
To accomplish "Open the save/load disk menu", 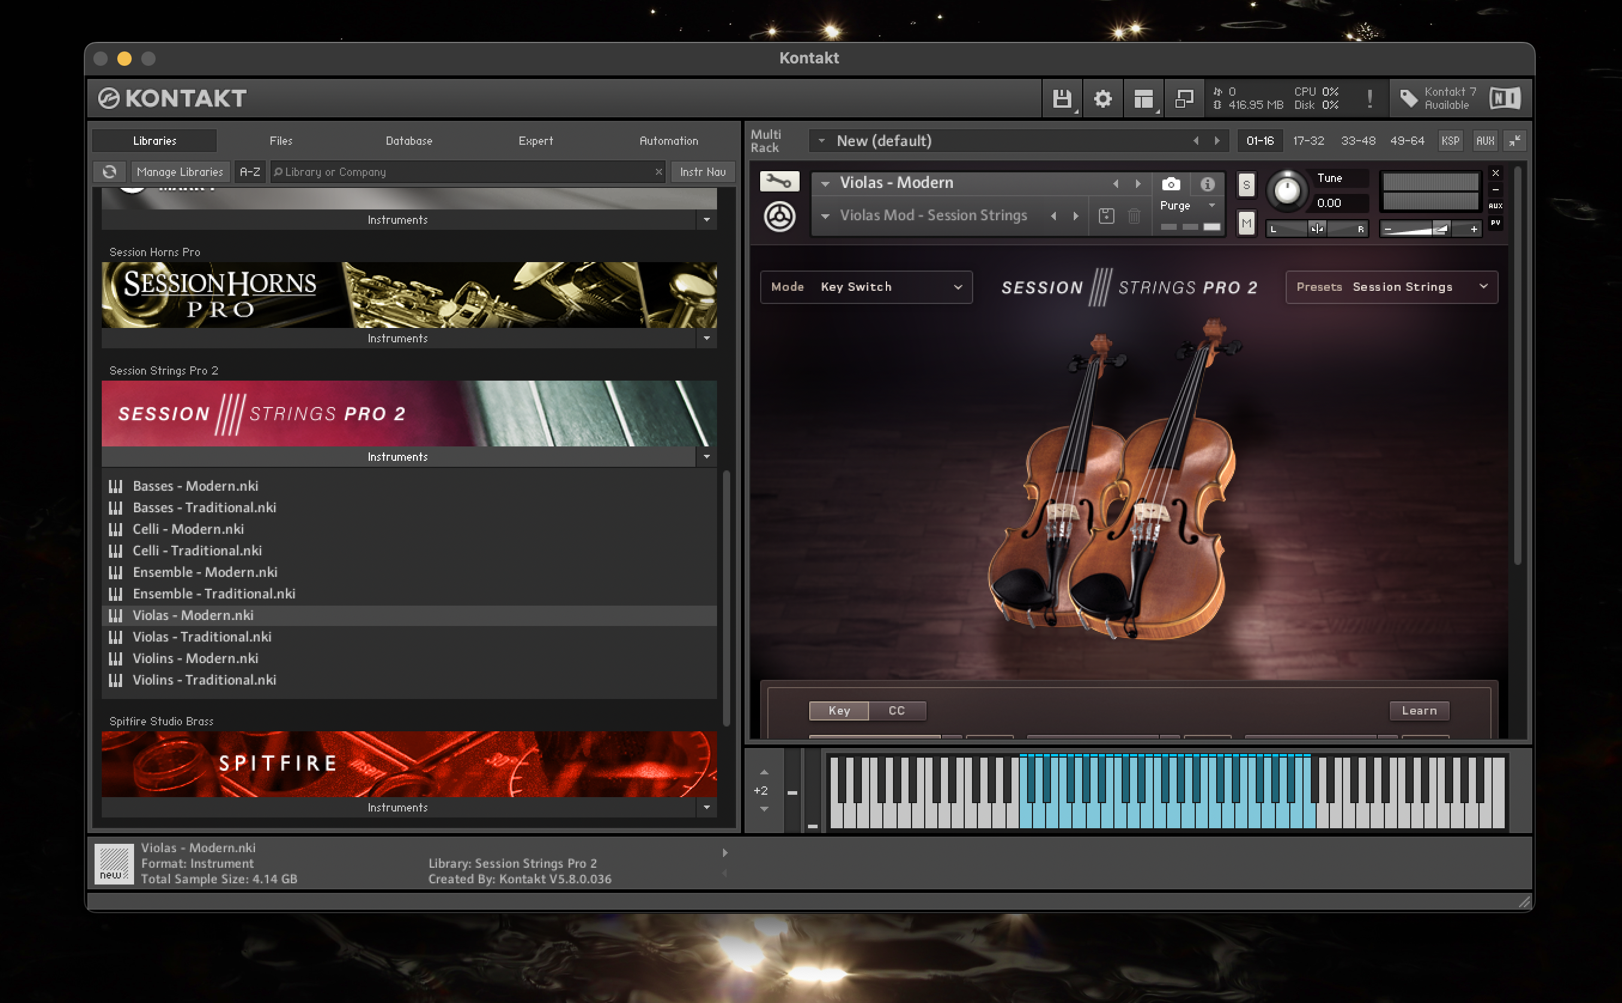I will click(1061, 99).
